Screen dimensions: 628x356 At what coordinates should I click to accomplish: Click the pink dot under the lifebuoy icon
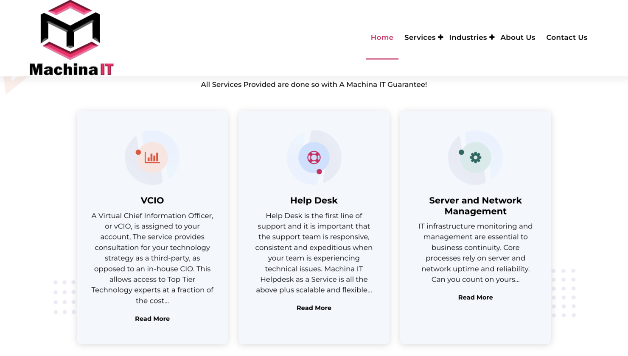[320, 172]
